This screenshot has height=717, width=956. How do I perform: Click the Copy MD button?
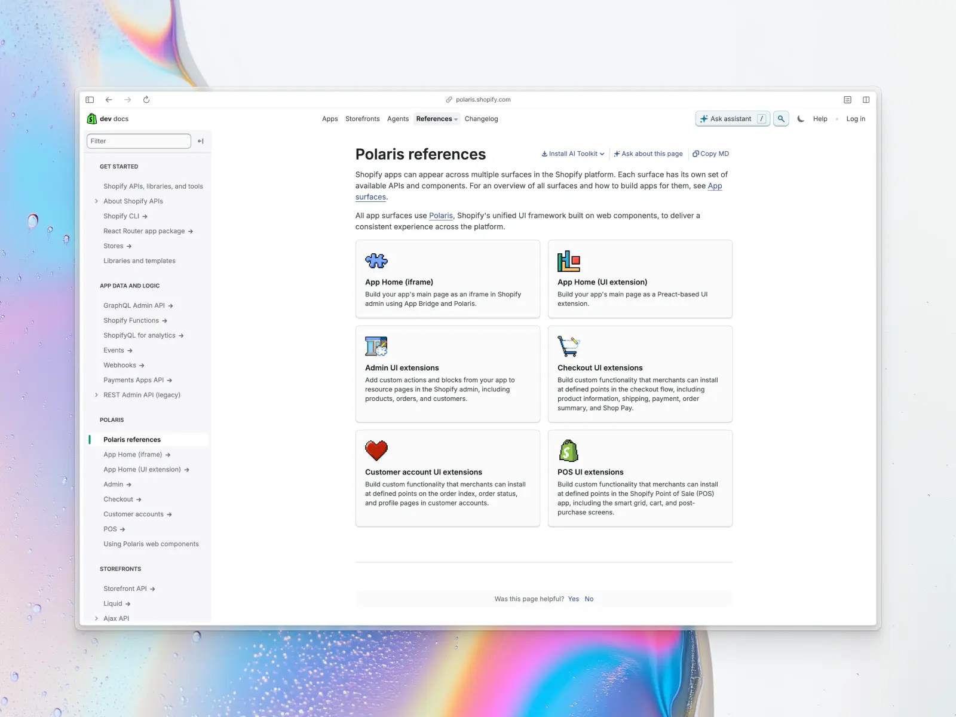(x=710, y=154)
